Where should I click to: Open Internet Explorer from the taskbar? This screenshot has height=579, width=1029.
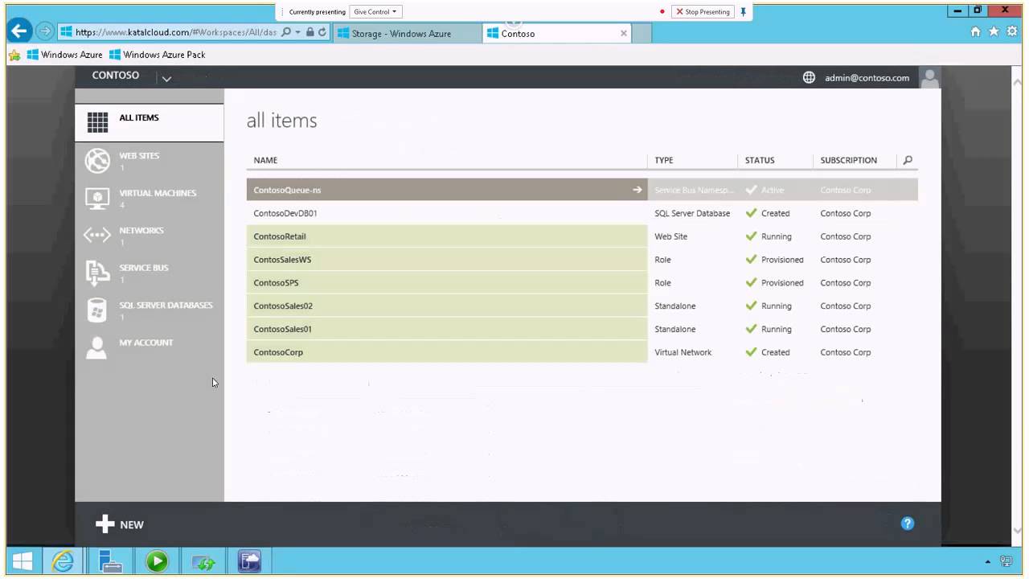tap(63, 561)
